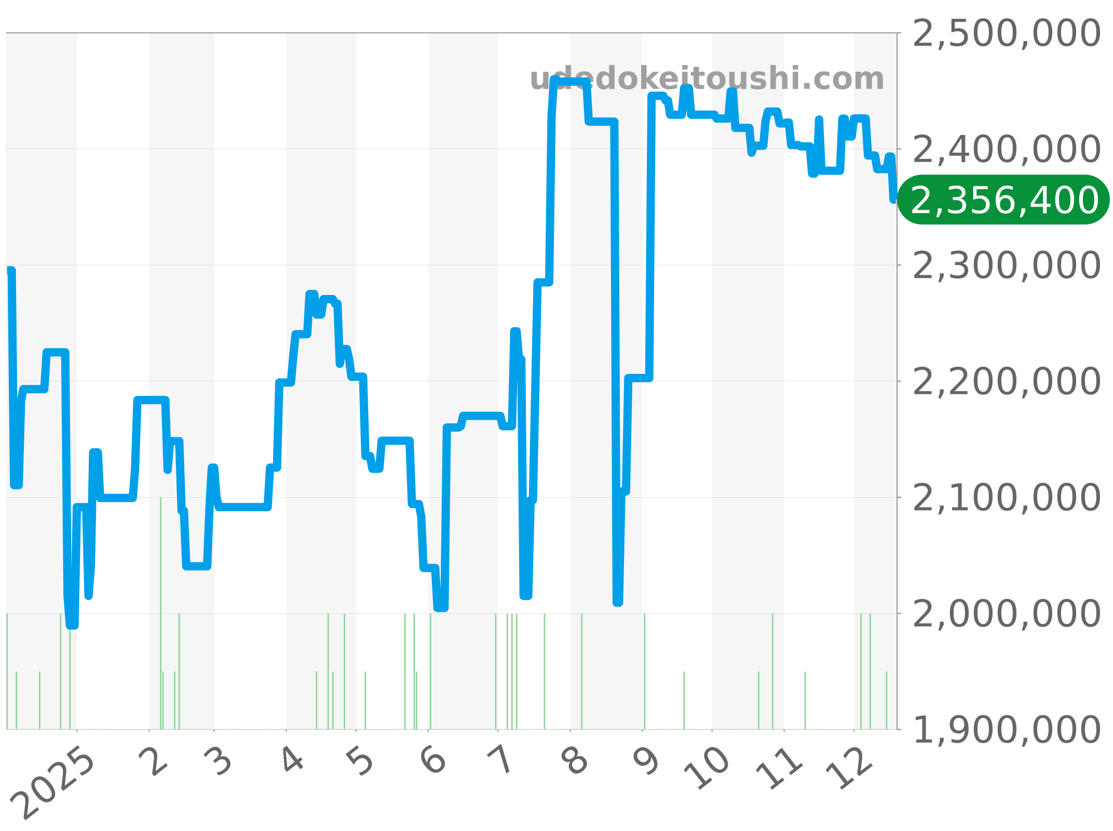Click the 2,300,000 price axis label

point(1006,266)
